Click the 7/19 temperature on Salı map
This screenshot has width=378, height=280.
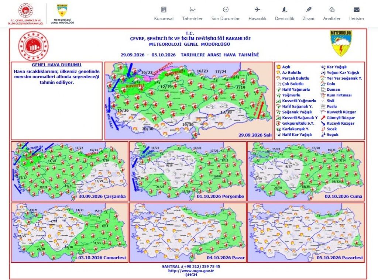241,87
